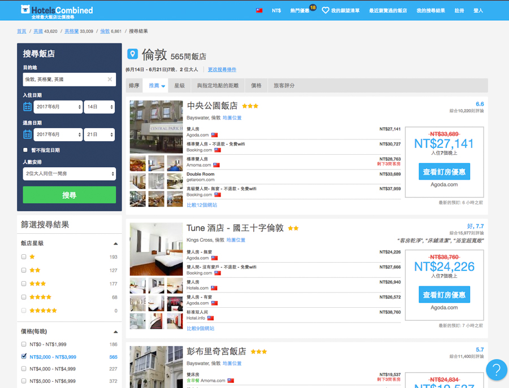
Task: Toggle the 暫不指定日期 checkbox
Action: coord(25,150)
